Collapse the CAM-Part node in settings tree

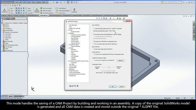tap(68, 33)
